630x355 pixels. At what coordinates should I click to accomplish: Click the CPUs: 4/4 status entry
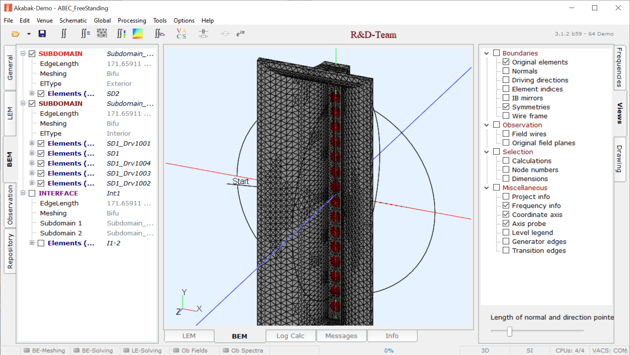pyautogui.click(x=570, y=350)
